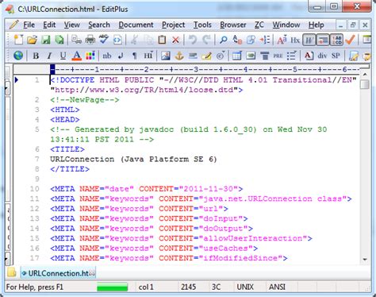This screenshot has width=376, height=297.
Task: Click the column ruler above the editor
Action: 205,70
